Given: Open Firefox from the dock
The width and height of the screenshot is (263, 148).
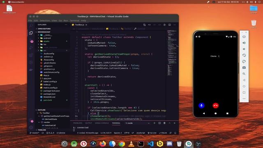Looking at the screenshot, I should [102, 144].
